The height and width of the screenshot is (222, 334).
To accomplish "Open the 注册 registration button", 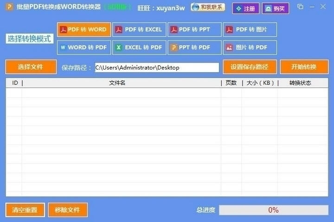I will pyautogui.click(x=246, y=8).
